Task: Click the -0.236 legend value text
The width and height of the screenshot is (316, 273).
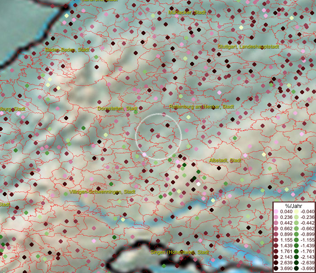Action: [307, 217]
